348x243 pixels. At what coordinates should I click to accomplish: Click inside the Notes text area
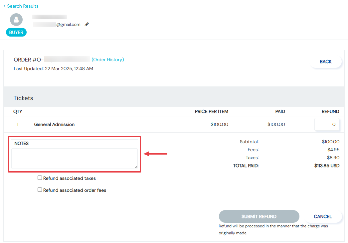(x=74, y=159)
